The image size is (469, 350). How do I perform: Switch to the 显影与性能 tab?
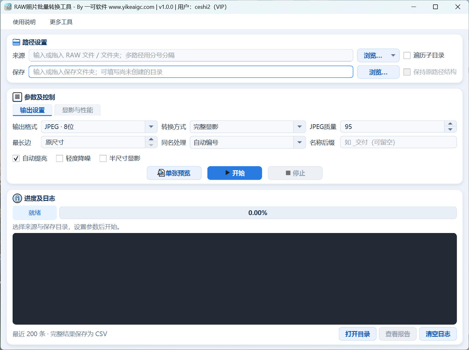(x=78, y=110)
